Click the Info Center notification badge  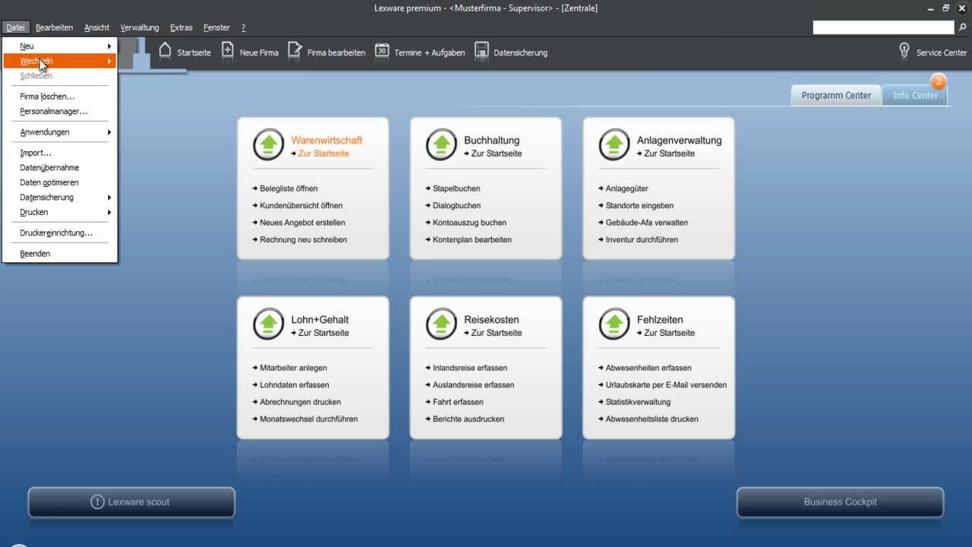[939, 81]
